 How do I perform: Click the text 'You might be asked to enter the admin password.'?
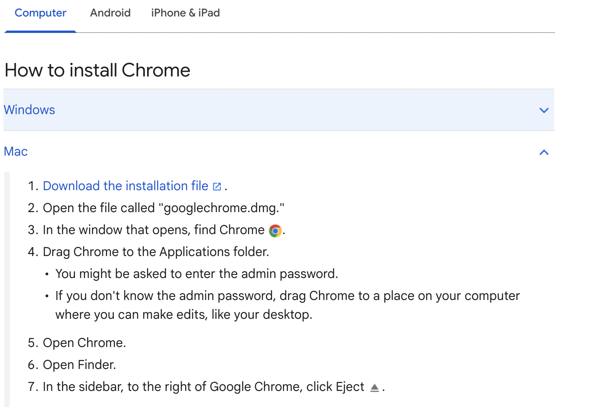click(197, 274)
